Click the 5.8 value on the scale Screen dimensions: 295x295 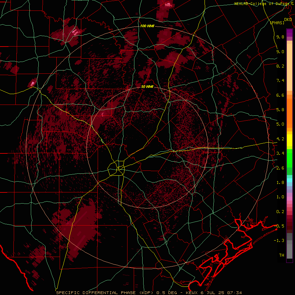[x=280, y=110]
